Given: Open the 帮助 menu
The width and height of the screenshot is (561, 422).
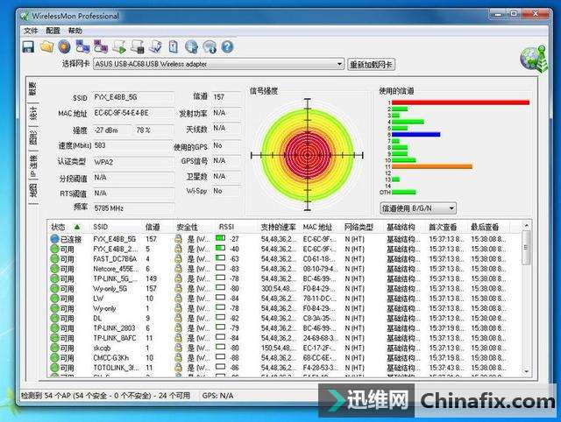Looking at the screenshot, I should click(75, 31).
